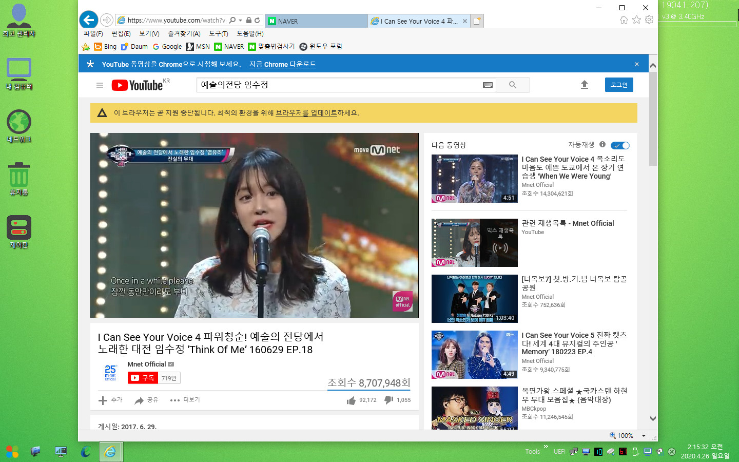Click the YouTube upload icon

pyautogui.click(x=584, y=85)
